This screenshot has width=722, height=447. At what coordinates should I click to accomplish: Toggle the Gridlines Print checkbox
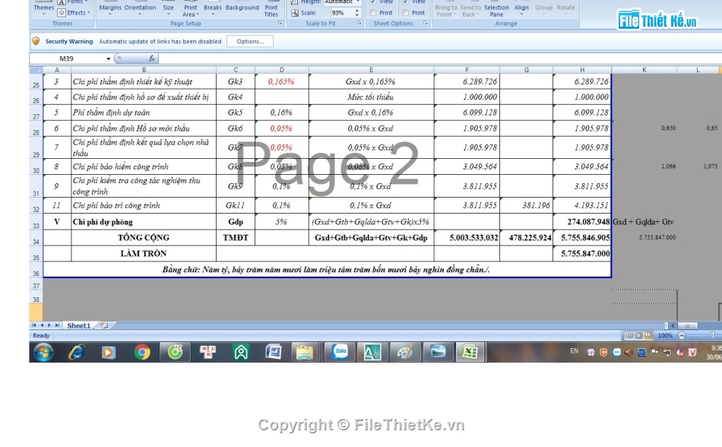click(373, 13)
